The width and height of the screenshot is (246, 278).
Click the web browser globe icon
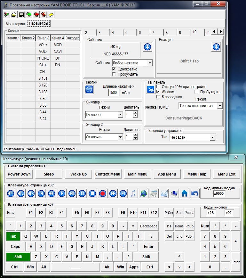[x=144, y=193]
